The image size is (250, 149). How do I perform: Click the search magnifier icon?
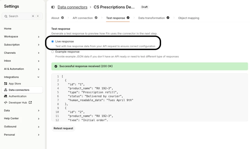tap(6, 16)
